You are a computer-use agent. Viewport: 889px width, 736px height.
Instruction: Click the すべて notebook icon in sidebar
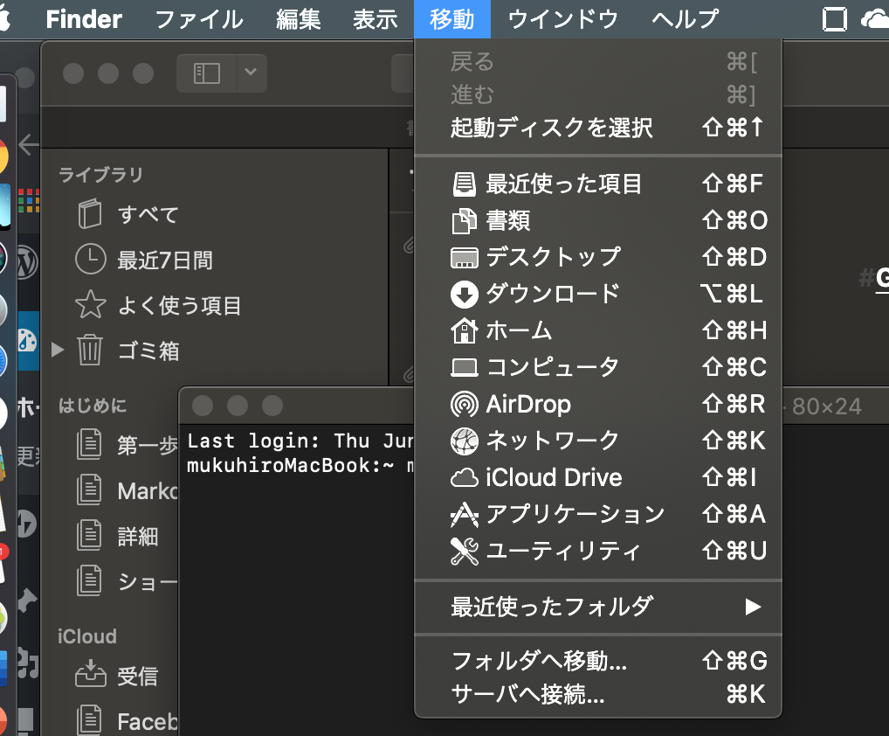(90, 214)
